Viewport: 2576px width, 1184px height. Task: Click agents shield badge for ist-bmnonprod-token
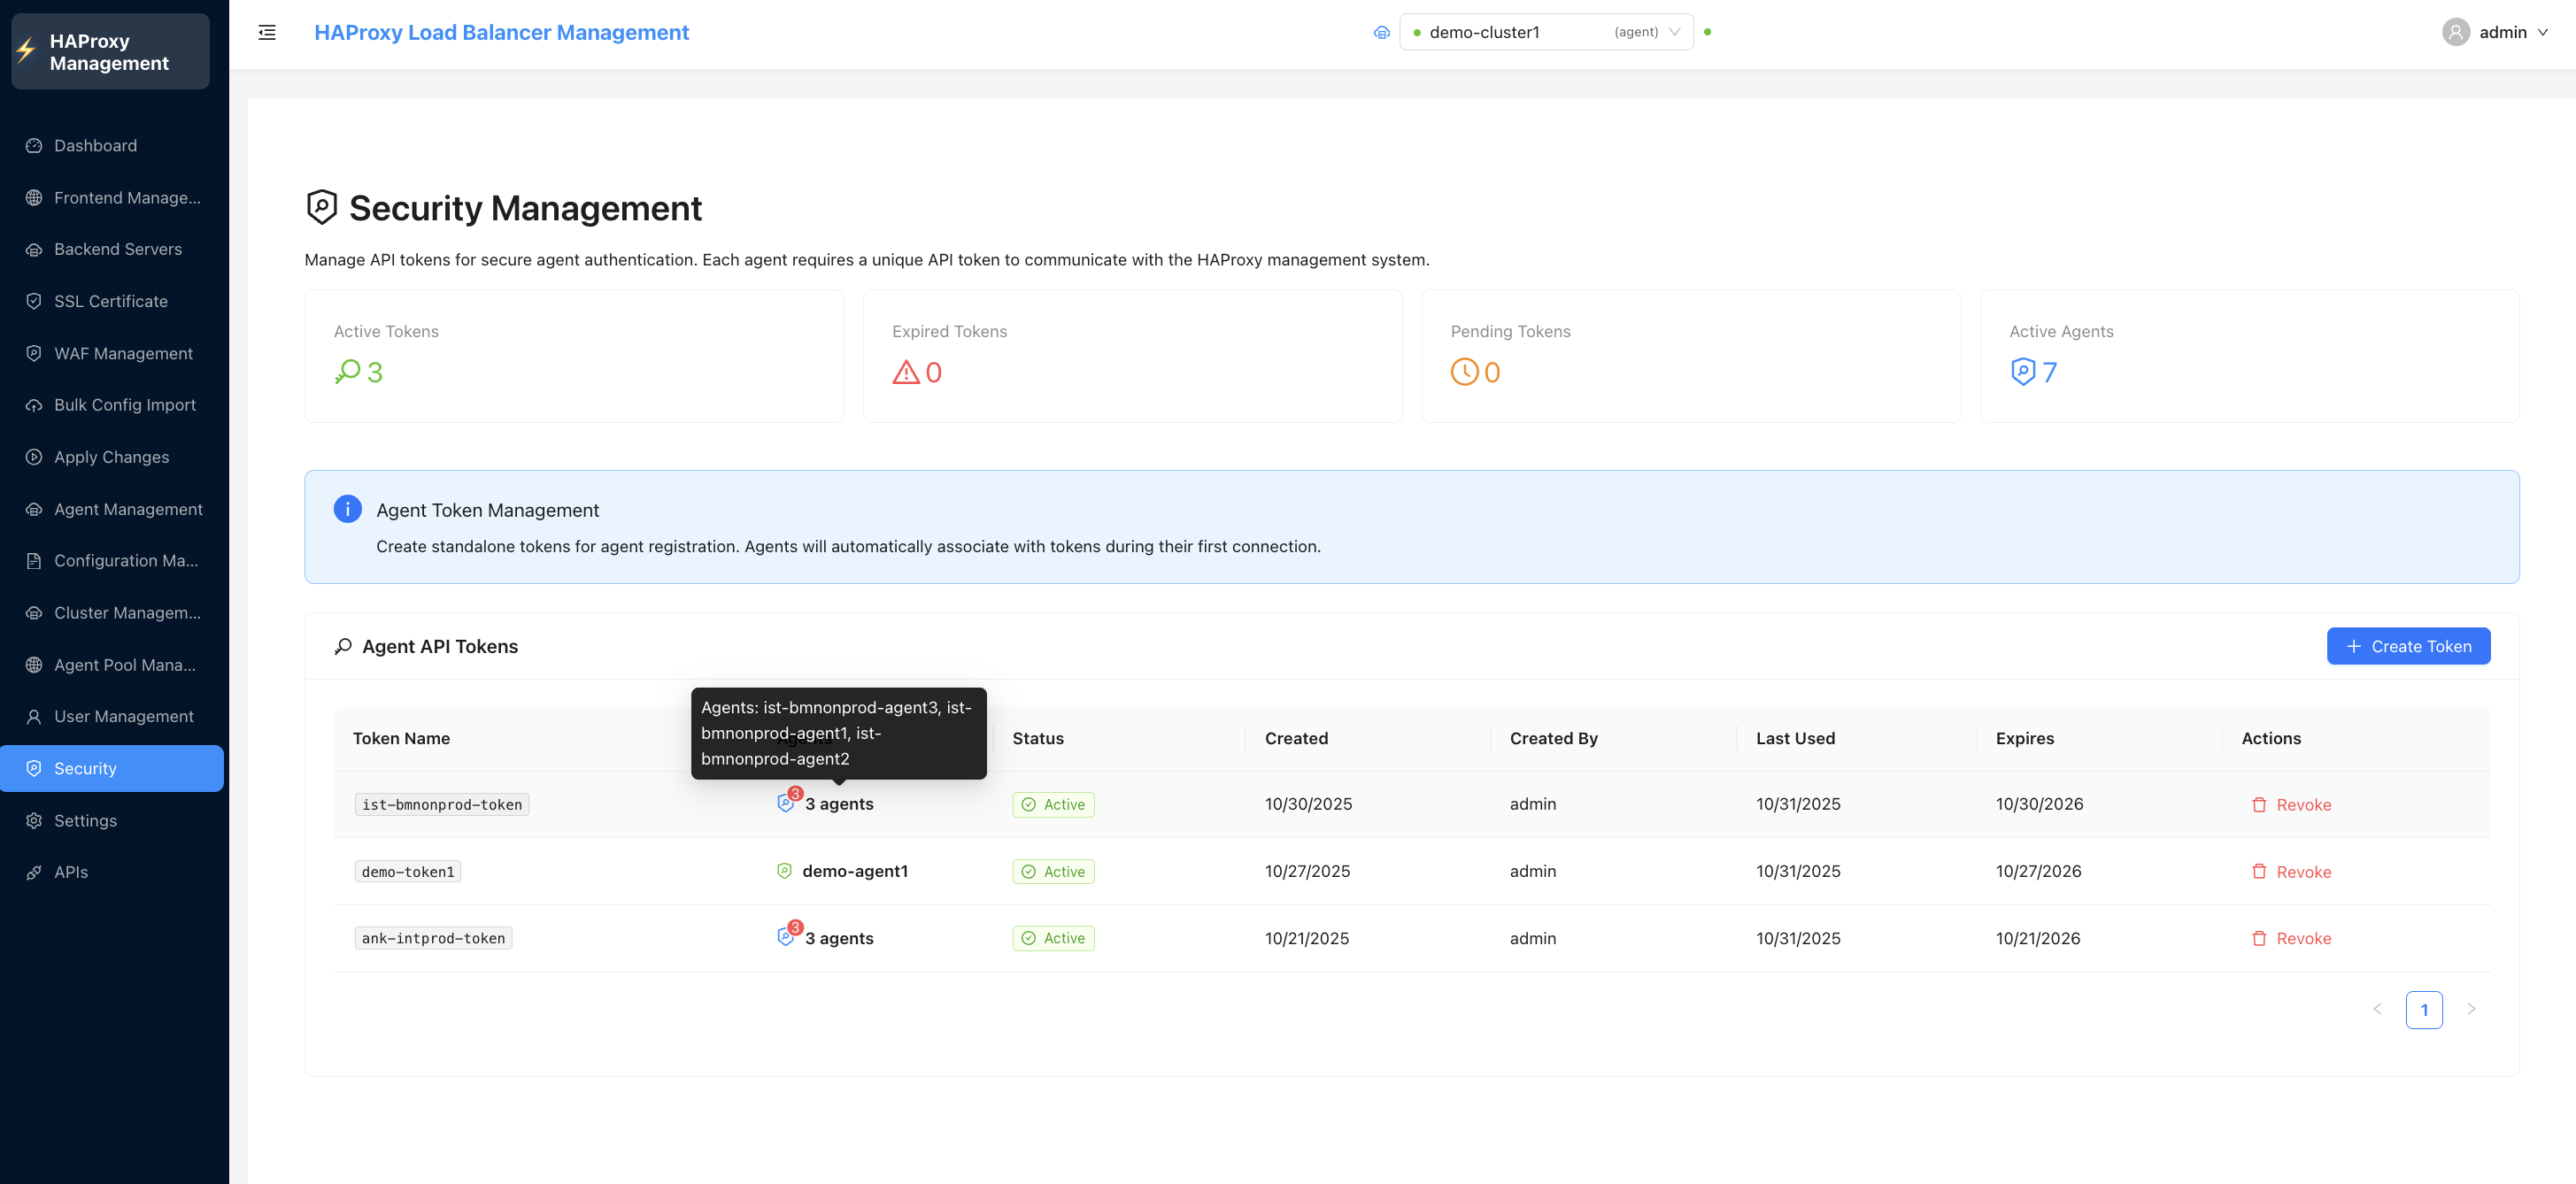click(789, 801)
